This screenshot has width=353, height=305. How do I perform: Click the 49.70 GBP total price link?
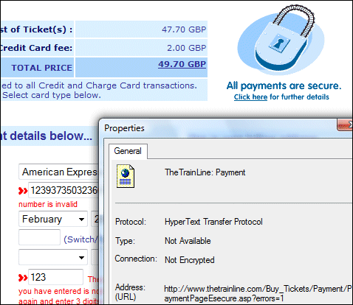coord(182,64)
